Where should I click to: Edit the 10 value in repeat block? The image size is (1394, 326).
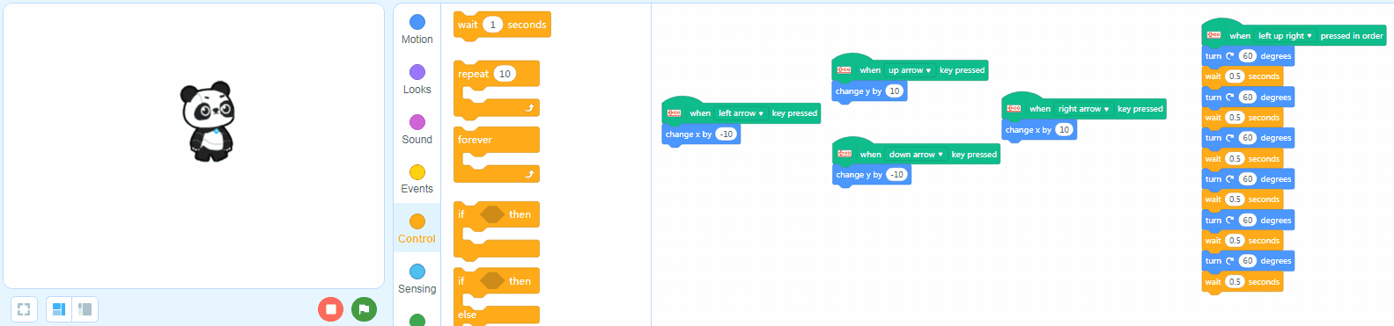505,74
